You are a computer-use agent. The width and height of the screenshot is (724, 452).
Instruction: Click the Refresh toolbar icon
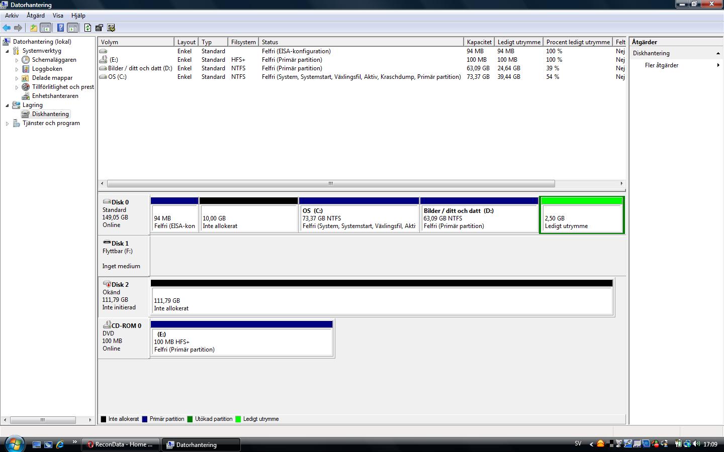(x=87, y=28)
